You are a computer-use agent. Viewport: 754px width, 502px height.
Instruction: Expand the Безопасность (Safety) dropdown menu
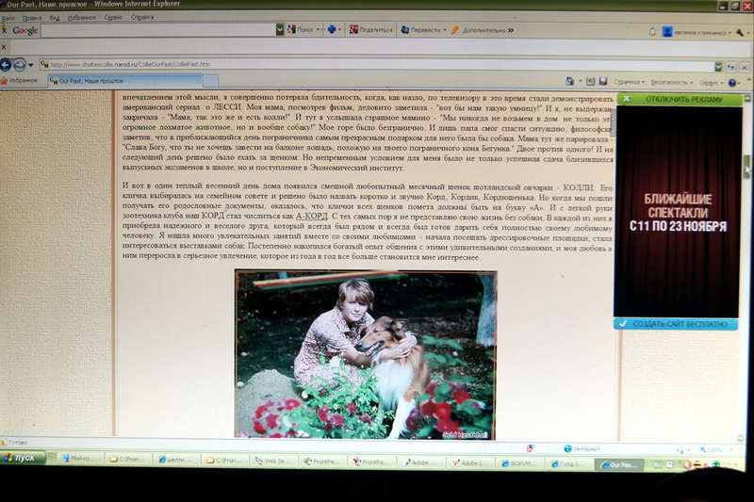672,82
